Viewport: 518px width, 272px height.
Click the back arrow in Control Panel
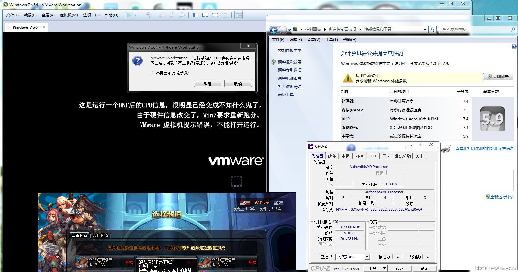[x=274, y=30]
